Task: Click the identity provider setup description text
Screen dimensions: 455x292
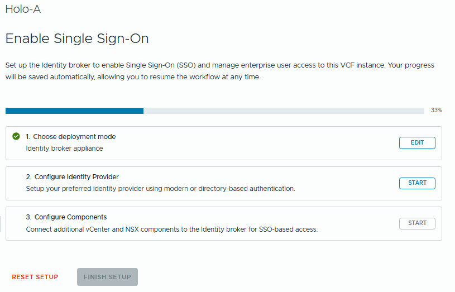Action: pyautogui.click(x=160, y=189)
